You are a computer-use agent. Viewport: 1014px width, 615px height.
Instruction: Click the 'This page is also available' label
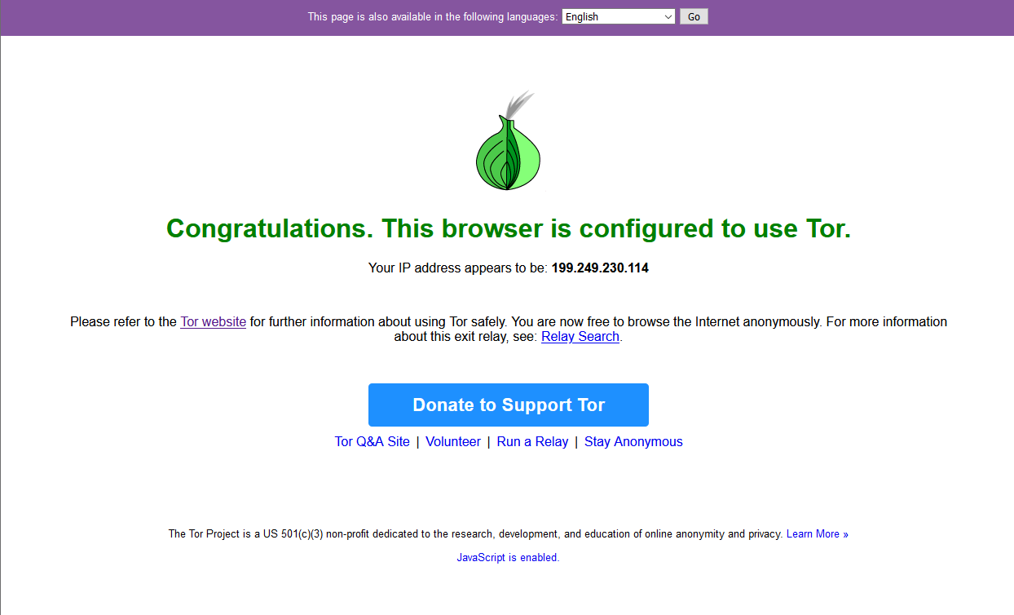click(433, 16)
